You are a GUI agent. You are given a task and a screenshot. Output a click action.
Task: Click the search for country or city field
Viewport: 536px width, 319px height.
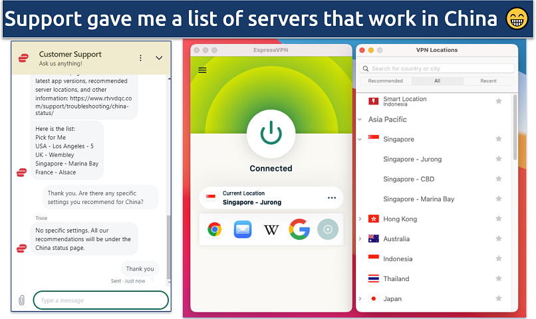pos(437,68)
